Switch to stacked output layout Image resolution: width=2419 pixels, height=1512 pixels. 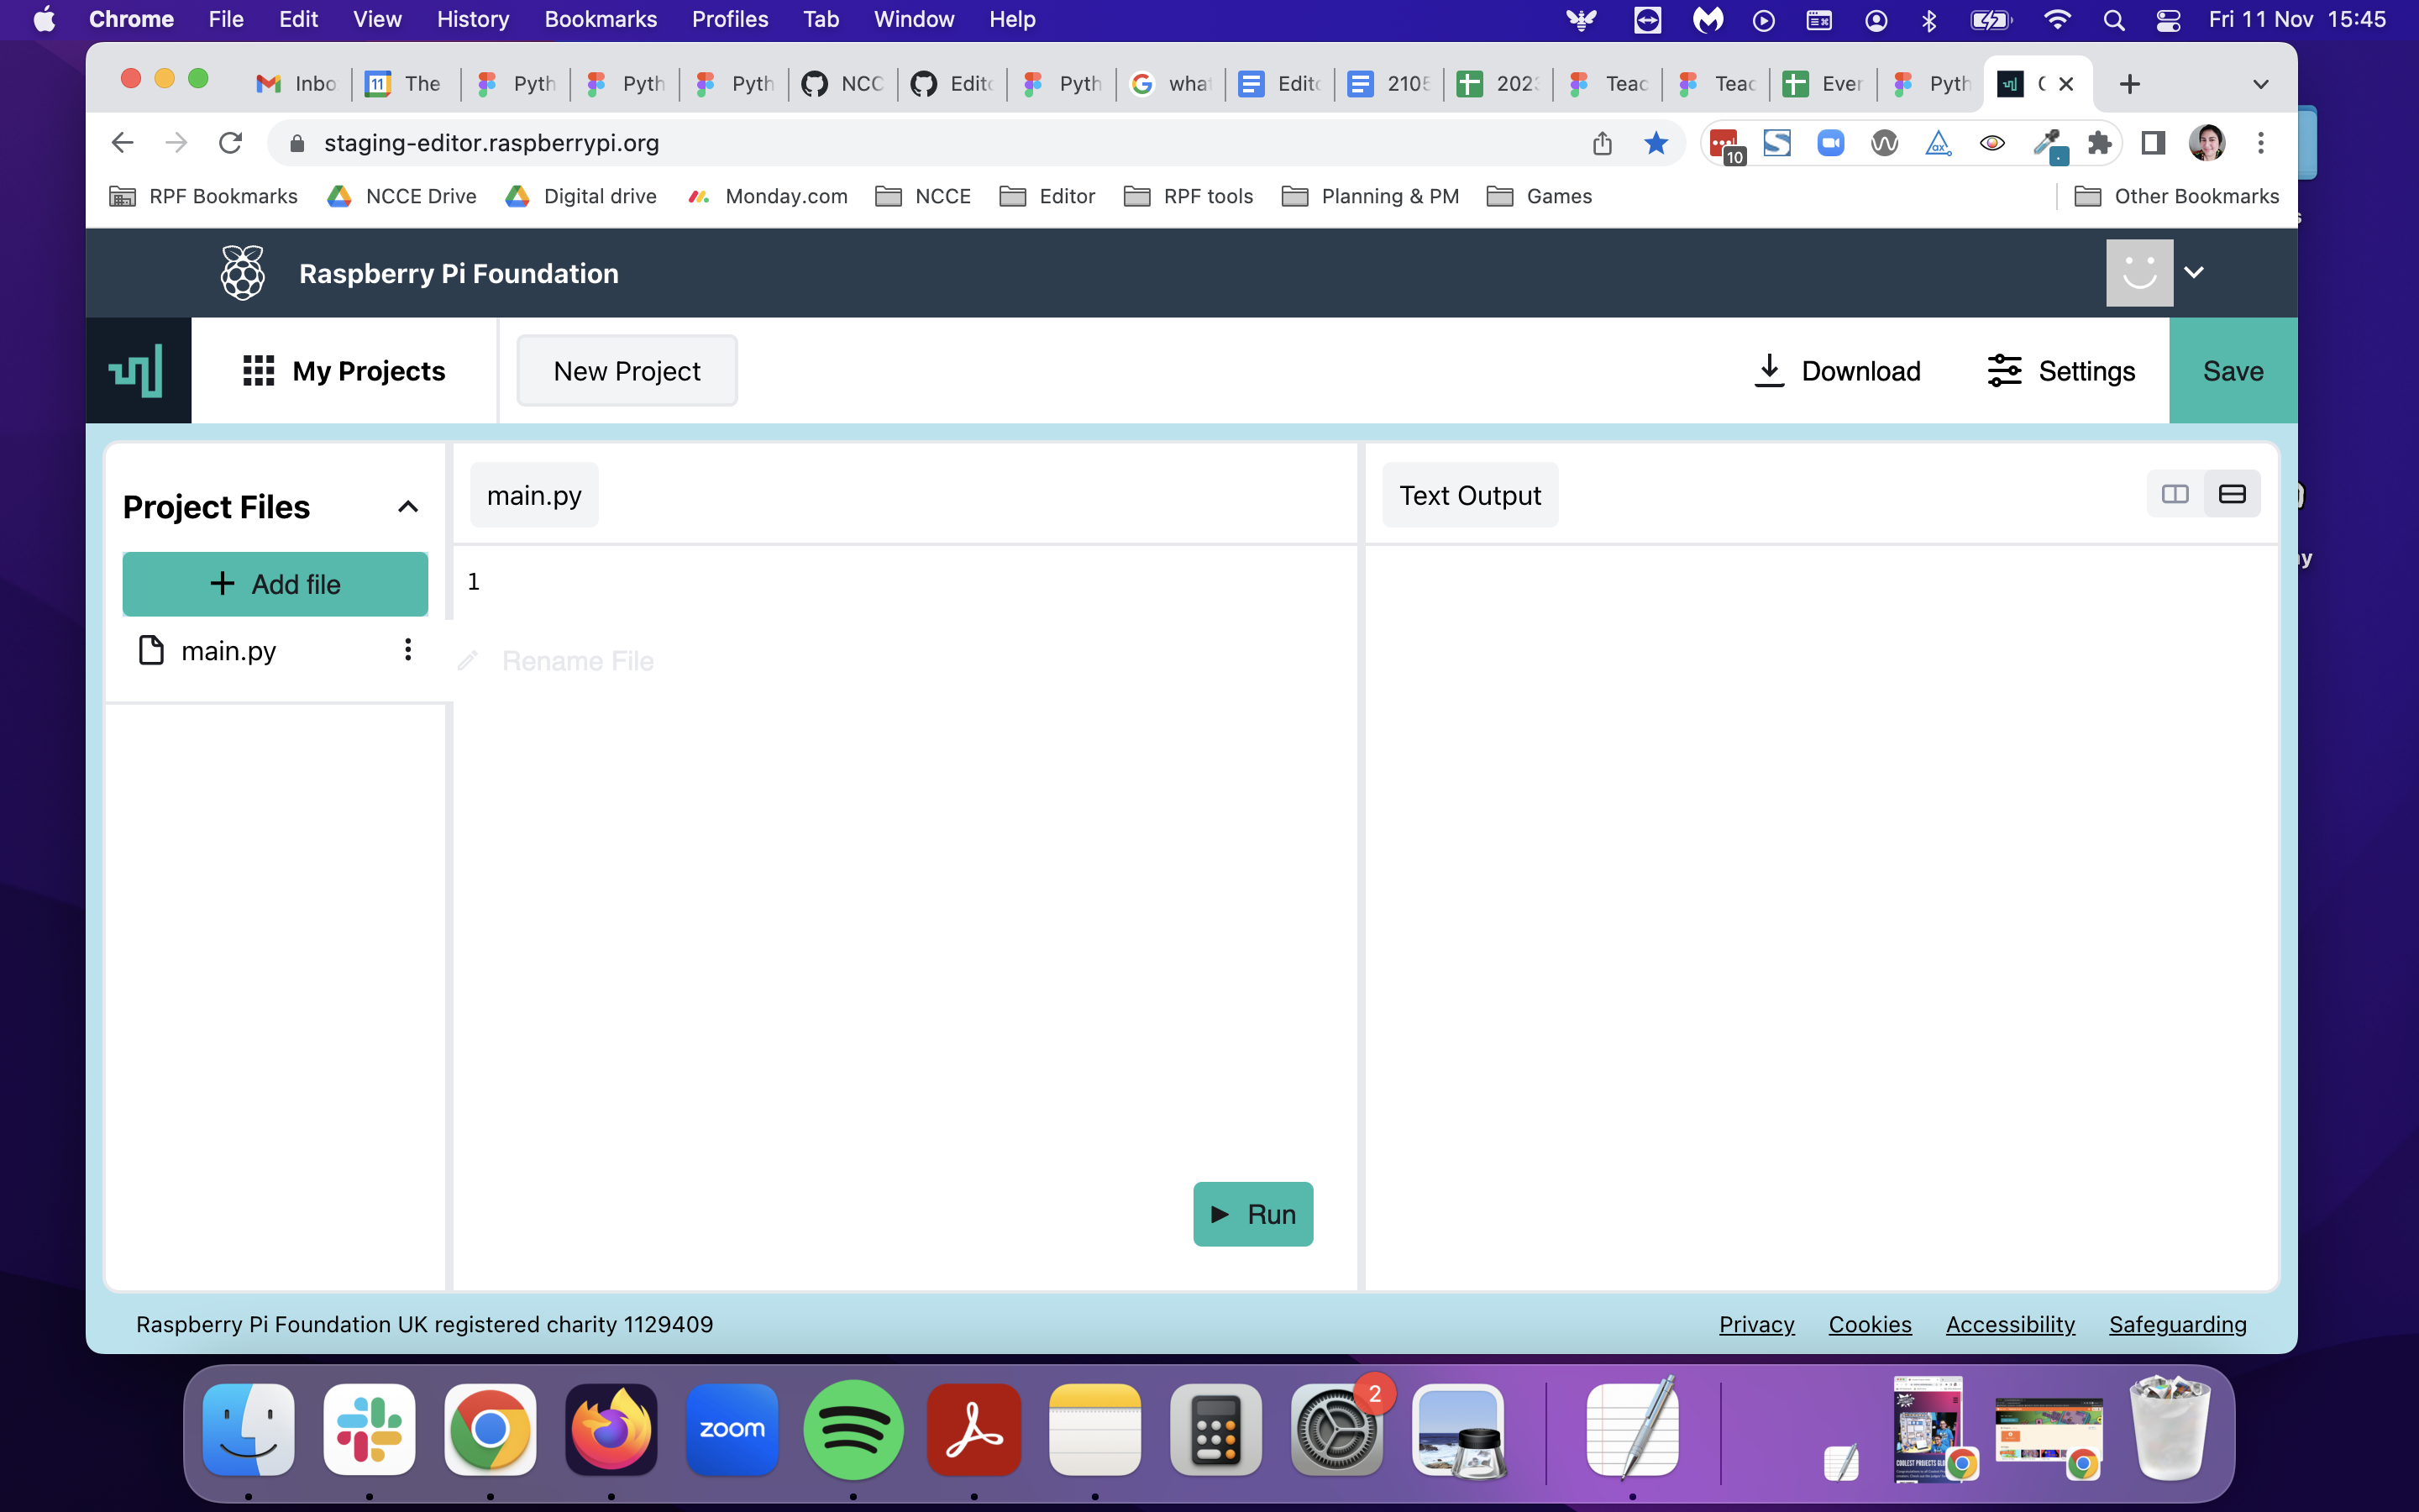click(2231, 494)
